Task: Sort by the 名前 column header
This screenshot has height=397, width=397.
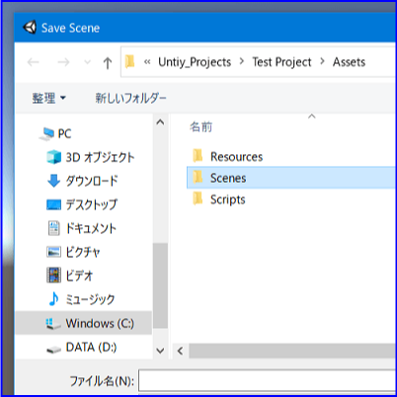Action: pos(201,126)
